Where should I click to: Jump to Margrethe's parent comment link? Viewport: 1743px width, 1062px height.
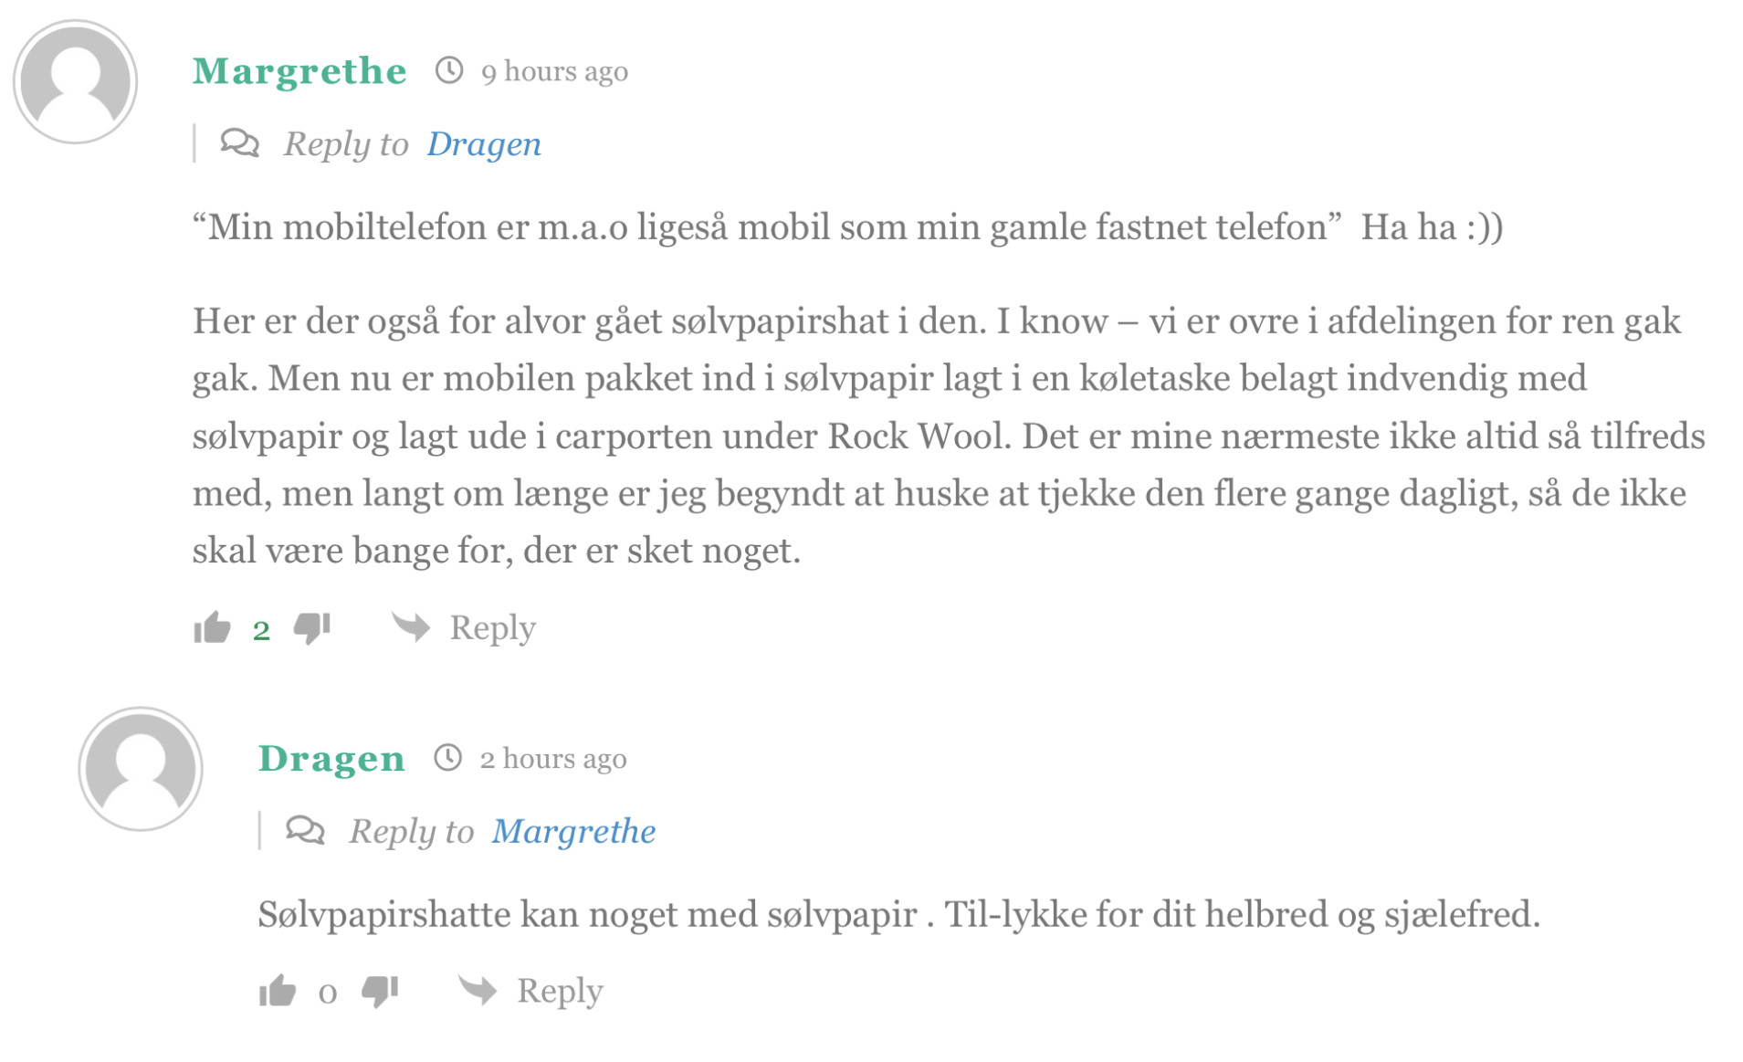(x=573, y=831)
